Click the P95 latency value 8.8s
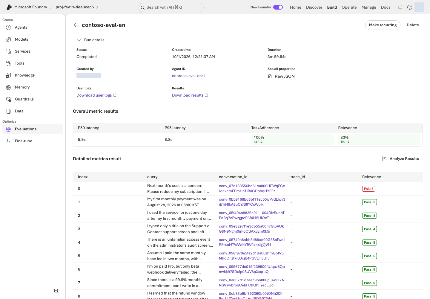 [x=168, y=140]
